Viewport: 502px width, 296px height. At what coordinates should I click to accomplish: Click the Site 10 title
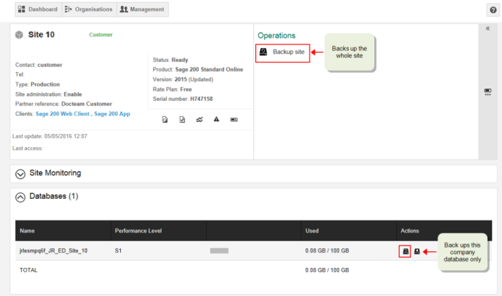click(41, 34)
